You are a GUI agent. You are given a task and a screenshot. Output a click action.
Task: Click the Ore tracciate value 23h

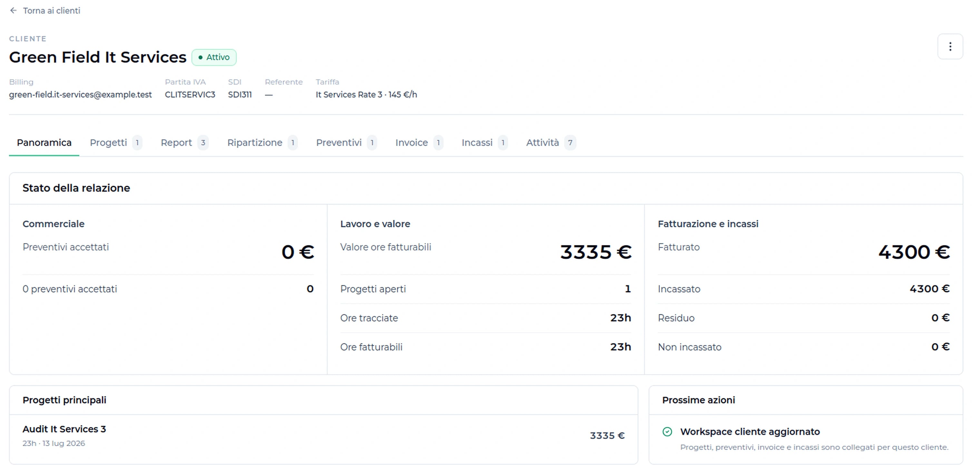tap(621, 318)
